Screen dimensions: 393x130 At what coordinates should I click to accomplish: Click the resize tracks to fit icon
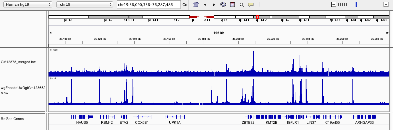(242, 5)
